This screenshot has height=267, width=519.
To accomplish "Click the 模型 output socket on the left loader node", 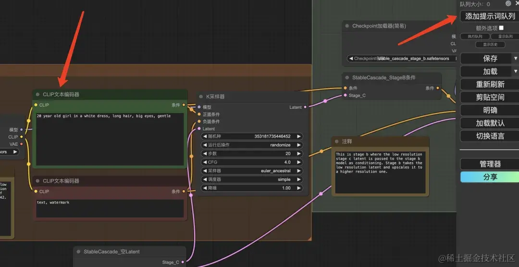I will (x=22, y=129).
